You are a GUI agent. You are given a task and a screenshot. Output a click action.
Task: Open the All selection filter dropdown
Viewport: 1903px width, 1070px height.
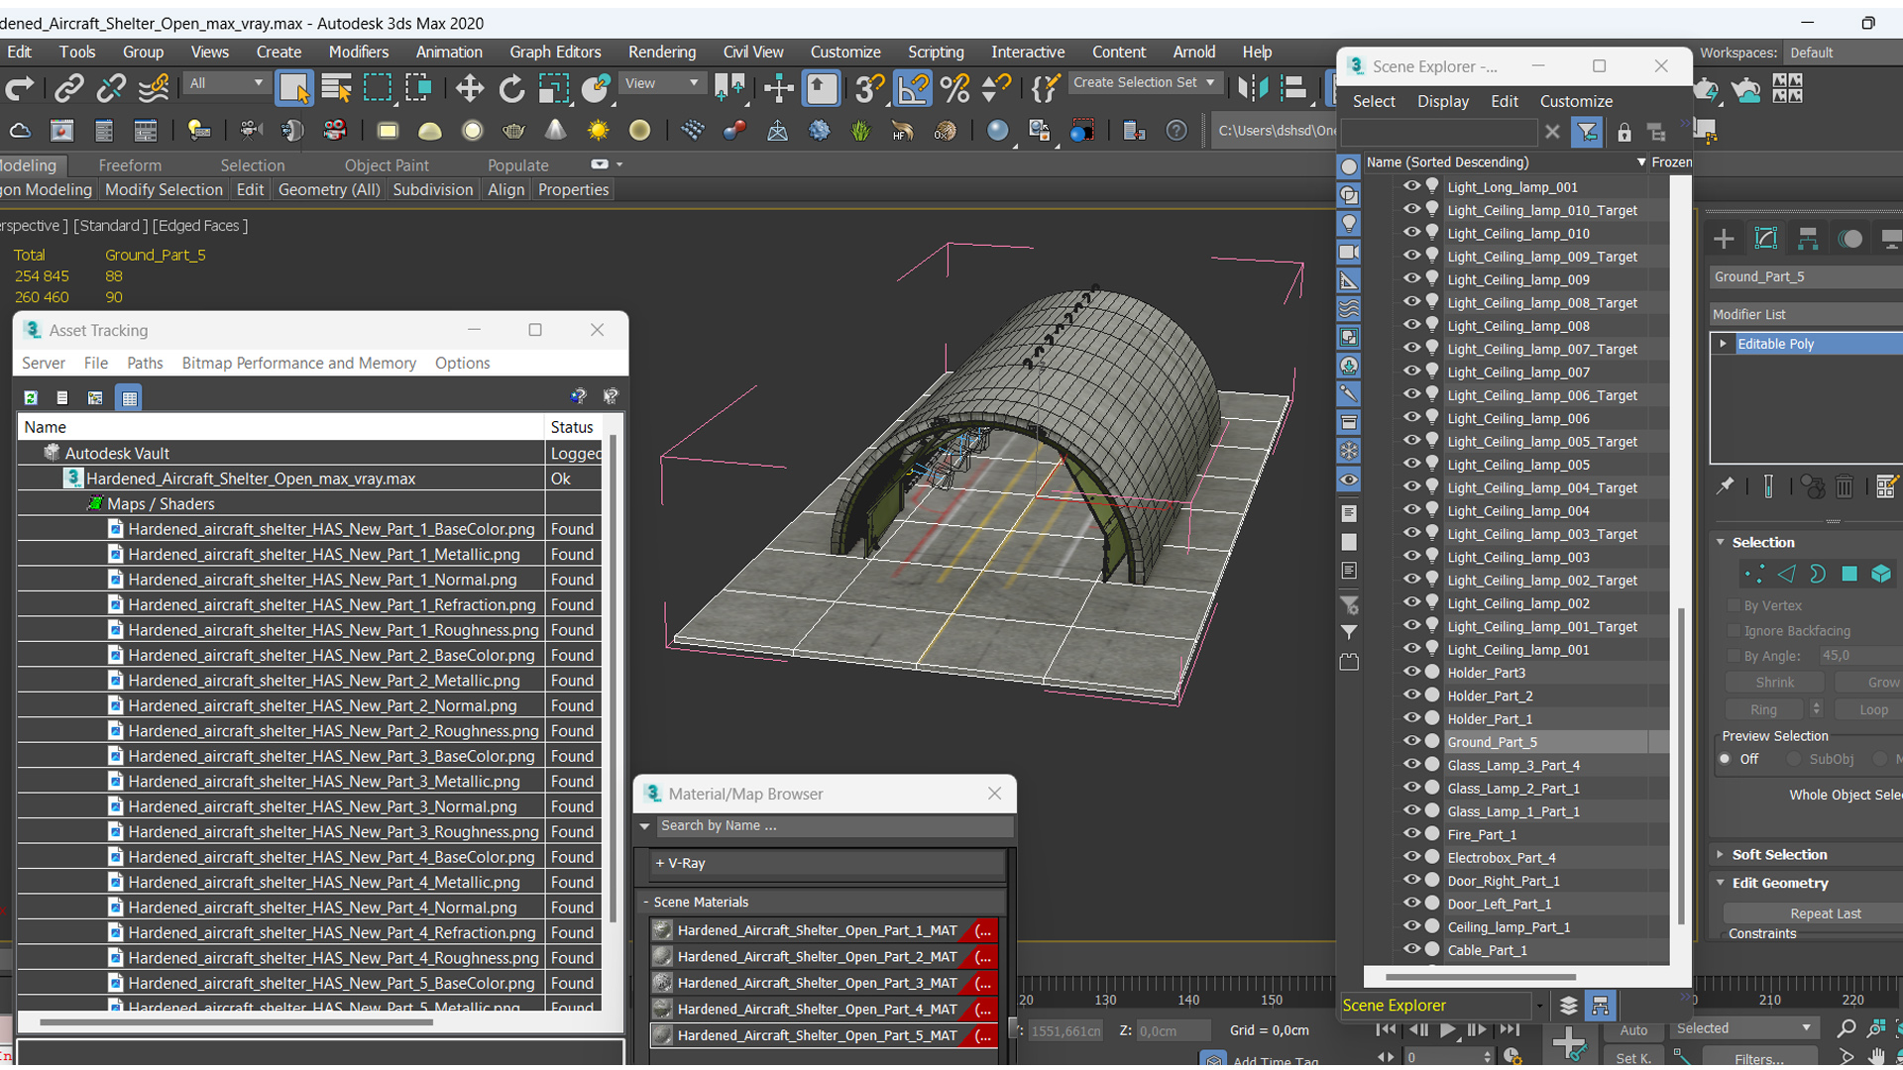[x=227, y=83]
